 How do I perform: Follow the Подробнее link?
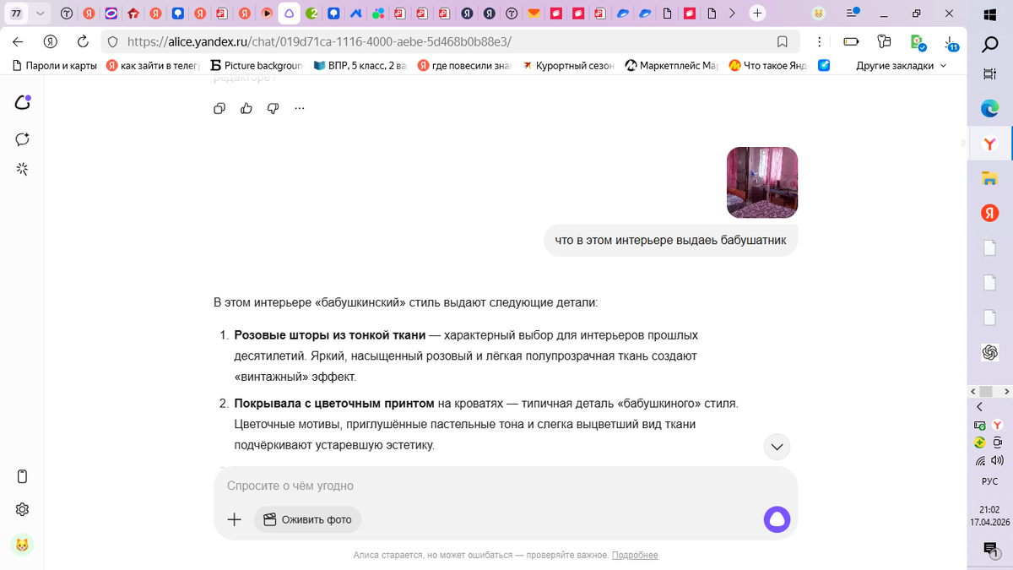pos(635,555)
